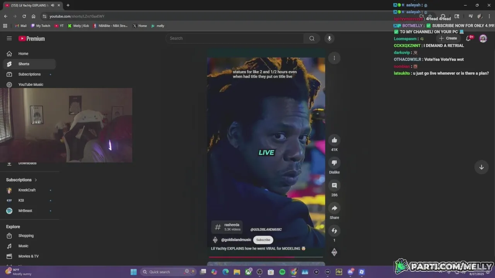Open a new browser tab
The width and height of the screenshot is (495, 278).
(x=68, y=5)
